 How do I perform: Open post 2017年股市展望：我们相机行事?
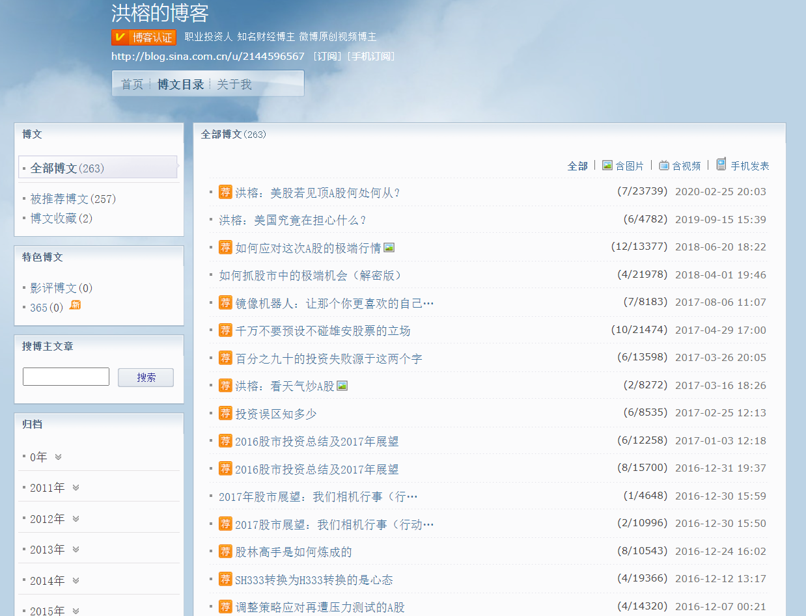click(x=318, y=497)
